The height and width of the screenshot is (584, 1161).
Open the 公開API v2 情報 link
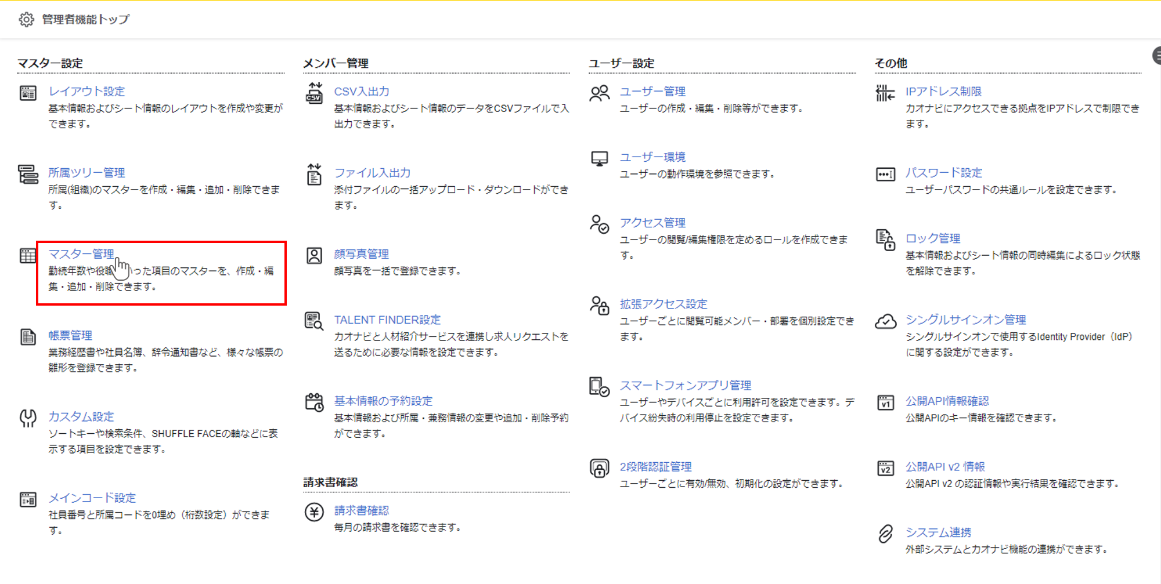[x=945, y=467]
